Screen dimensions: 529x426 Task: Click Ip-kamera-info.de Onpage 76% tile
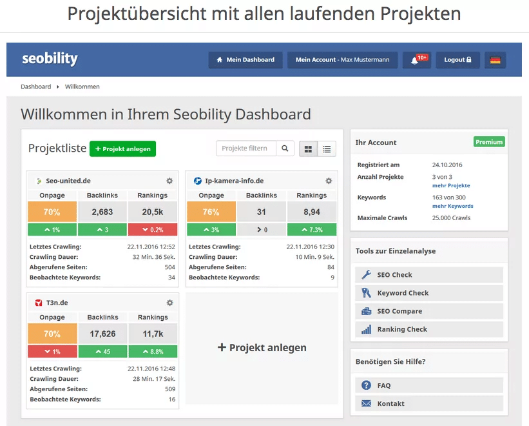click(211, 212)
